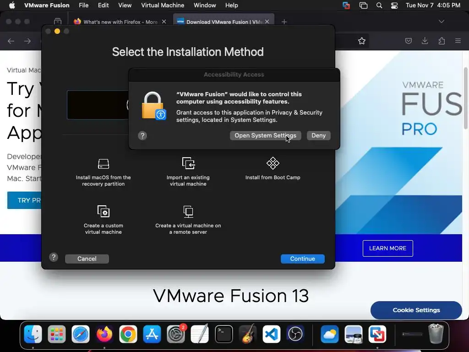Launch Terminal from the Dock
469x352 pixels.
click(224, 334)
